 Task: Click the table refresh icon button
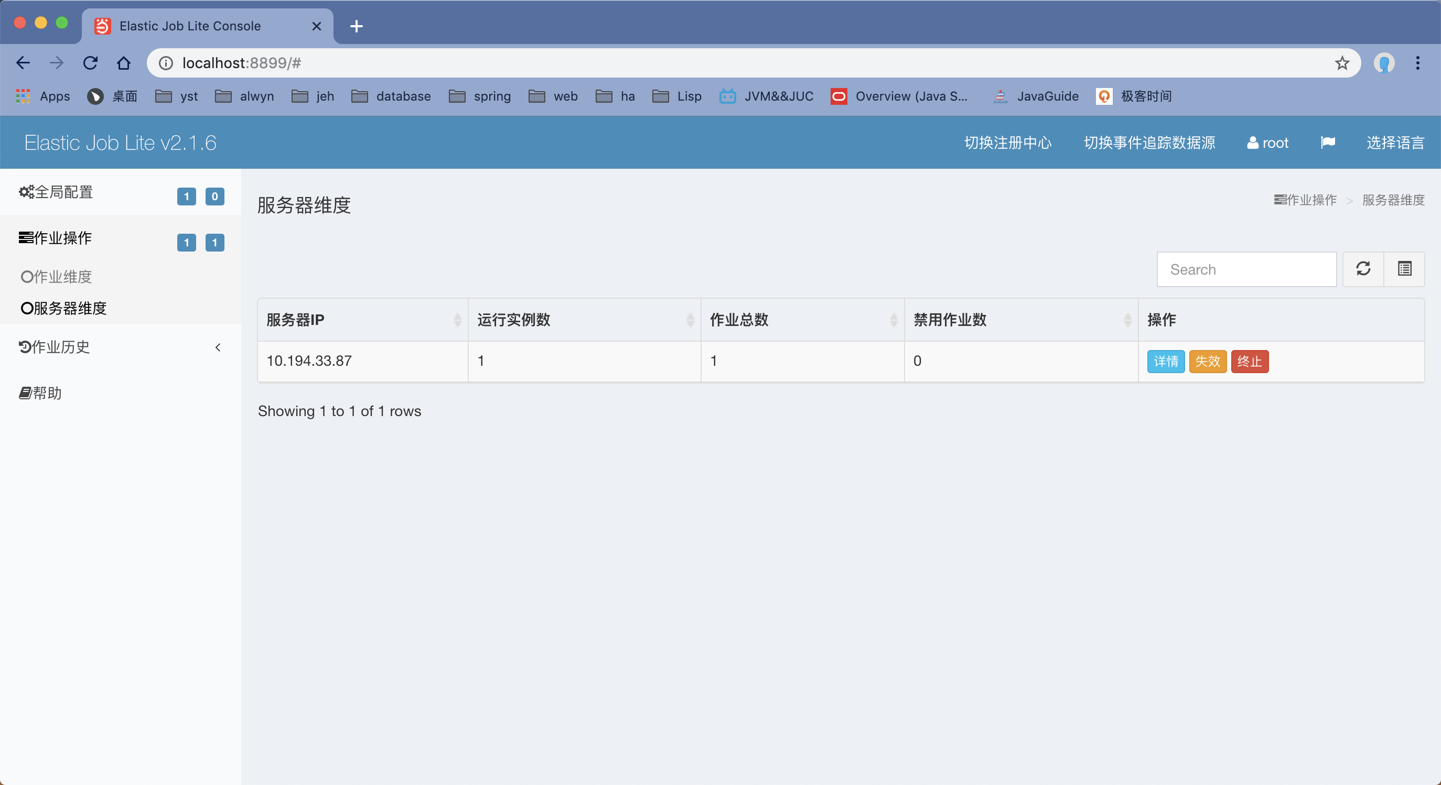pyautogui.click(x=1363, y=269)
